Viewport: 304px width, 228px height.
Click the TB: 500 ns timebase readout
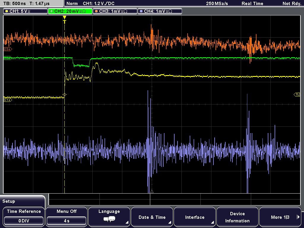[15, 4]
